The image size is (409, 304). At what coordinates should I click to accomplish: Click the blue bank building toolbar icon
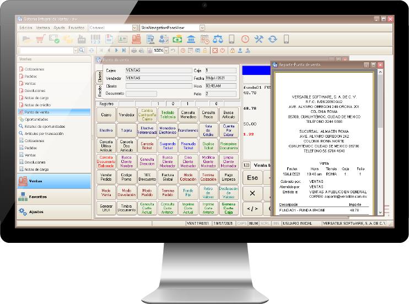[x=191, y=39]
